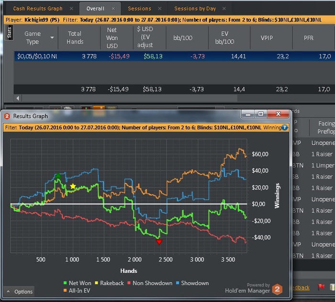The width and height of the screenshot is (335, 302).
Task: Close the Cash Results Graph tab
Action: 71,9
